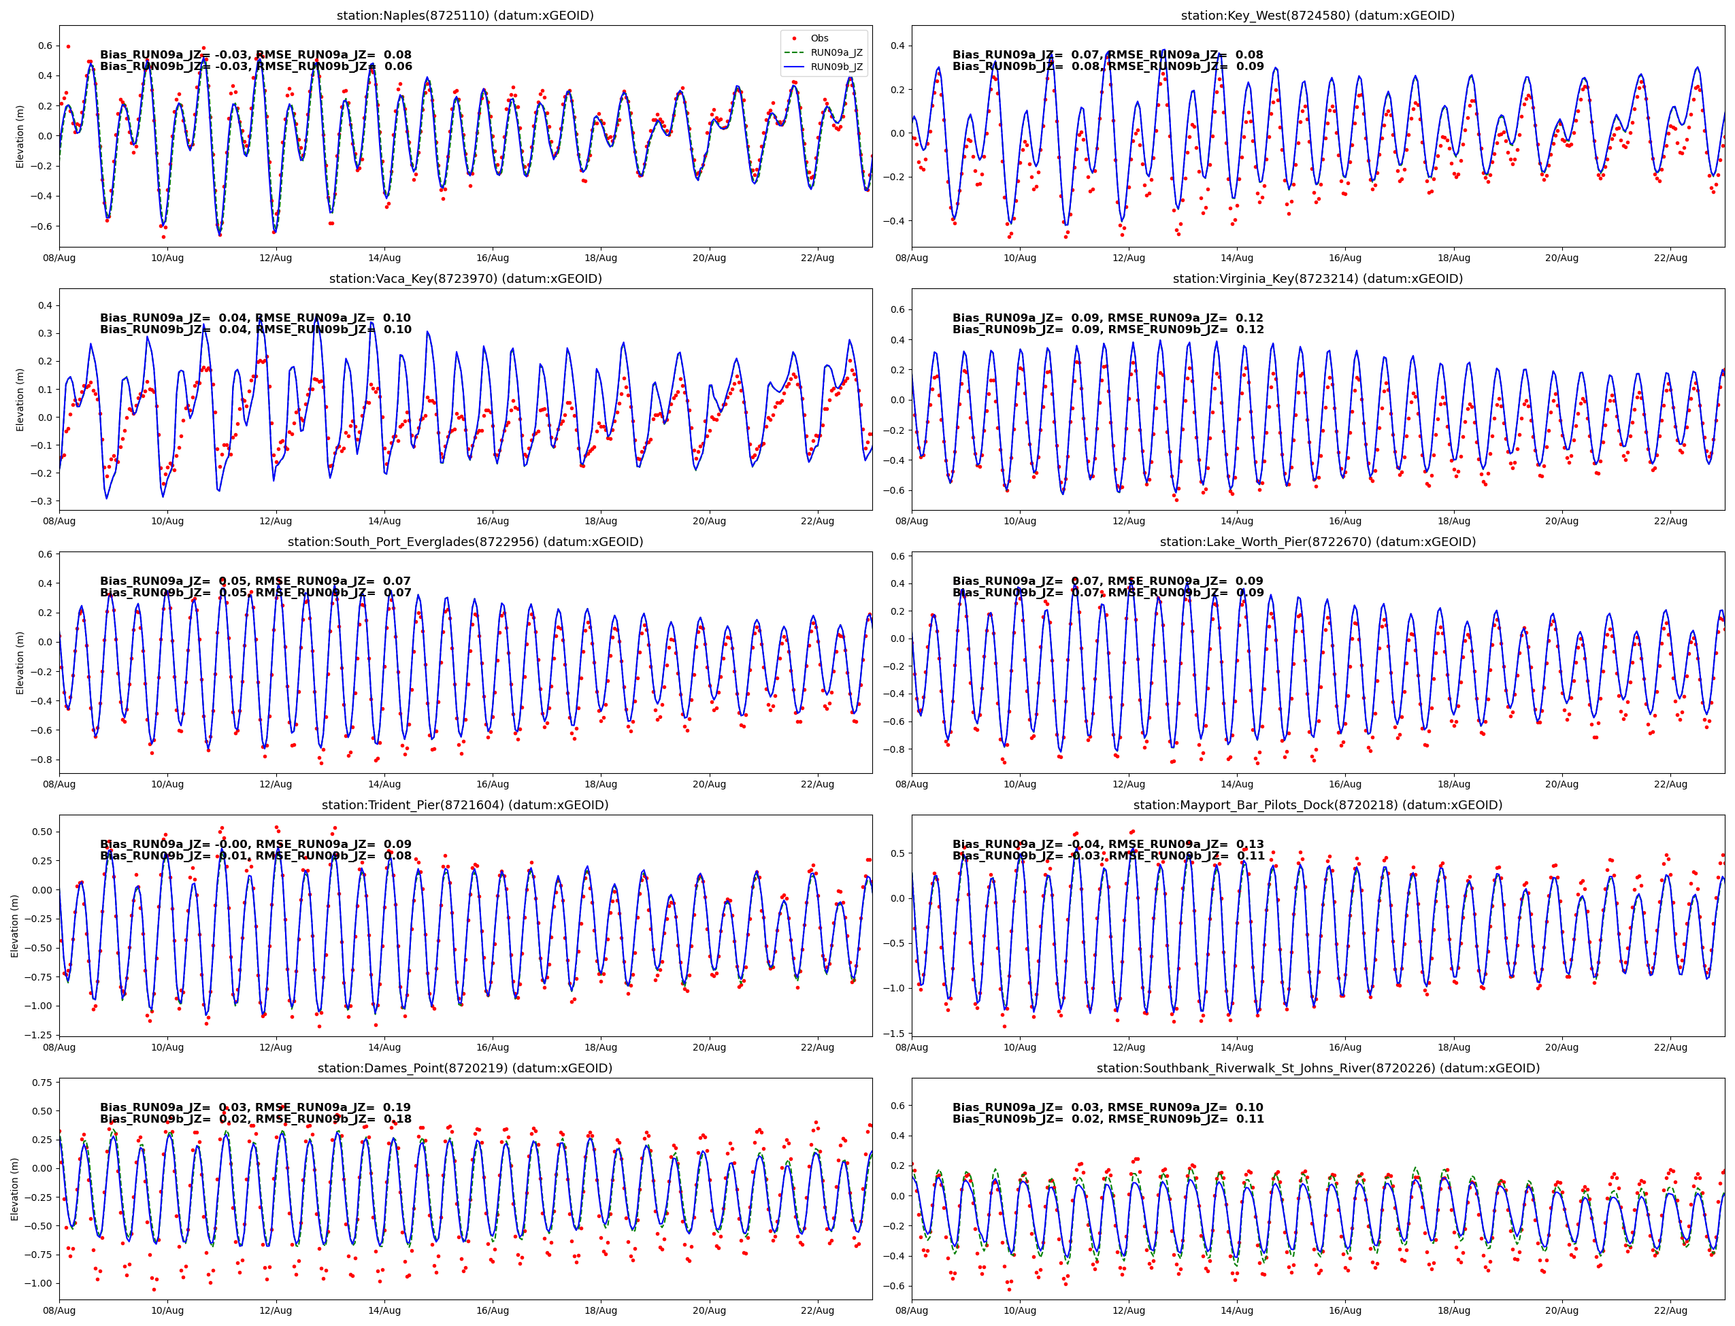Click the Virginia_Key station plot title
Viewport: 1735px width, 1326px height.
tap(1317, 279)
